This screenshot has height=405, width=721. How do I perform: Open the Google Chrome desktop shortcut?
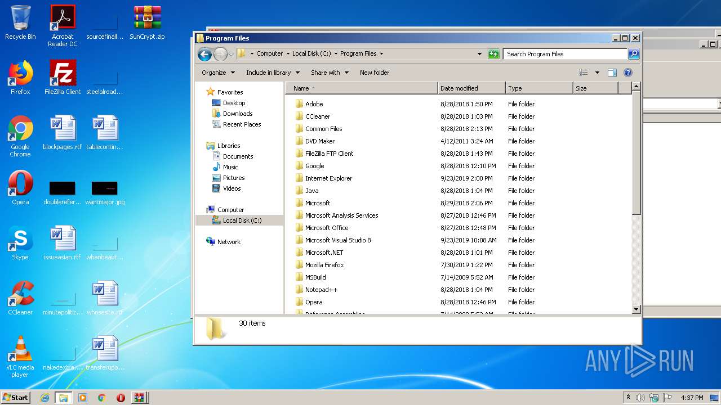(20, 136)
